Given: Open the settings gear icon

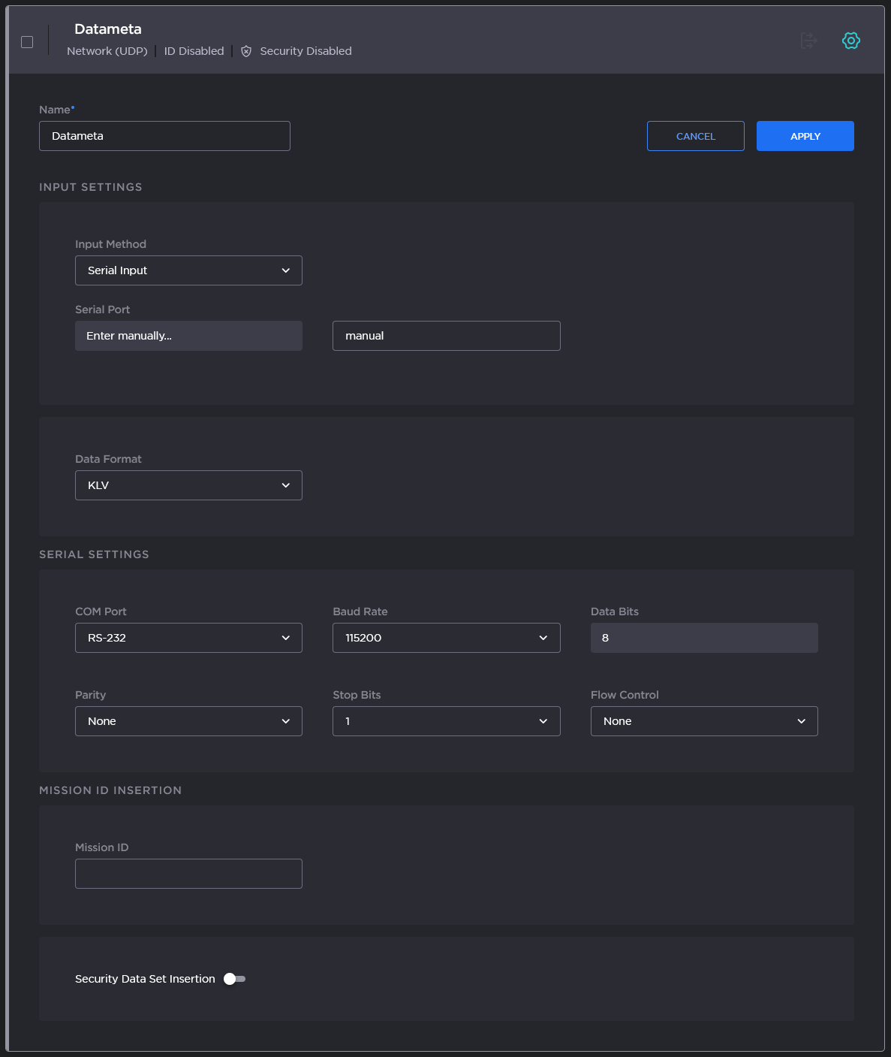Looking at the screenshot, I should click(851, 41).
